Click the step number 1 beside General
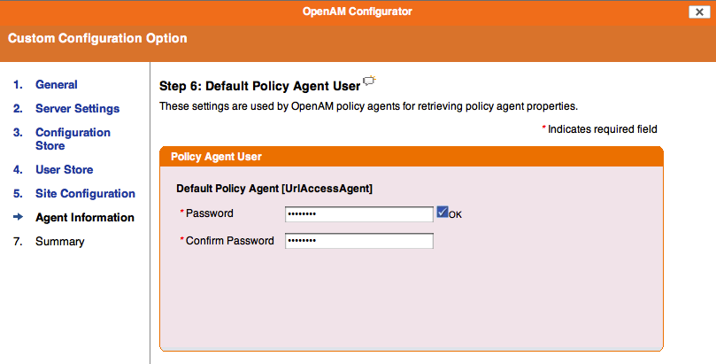Viewport: 716px width, 364px height. pos(18,84)
